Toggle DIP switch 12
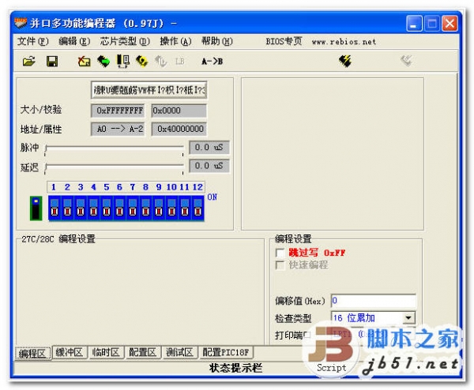 point(197,208)
